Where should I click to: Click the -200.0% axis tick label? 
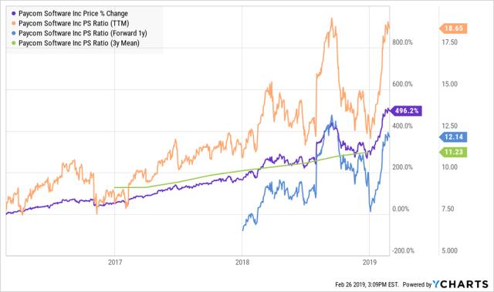point(403,251)
